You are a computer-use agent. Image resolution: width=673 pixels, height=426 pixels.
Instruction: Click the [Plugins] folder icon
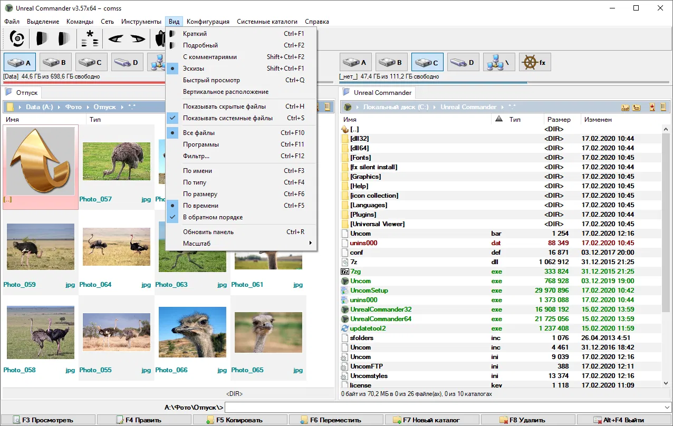pyautogui.click(x=345, y=215)
